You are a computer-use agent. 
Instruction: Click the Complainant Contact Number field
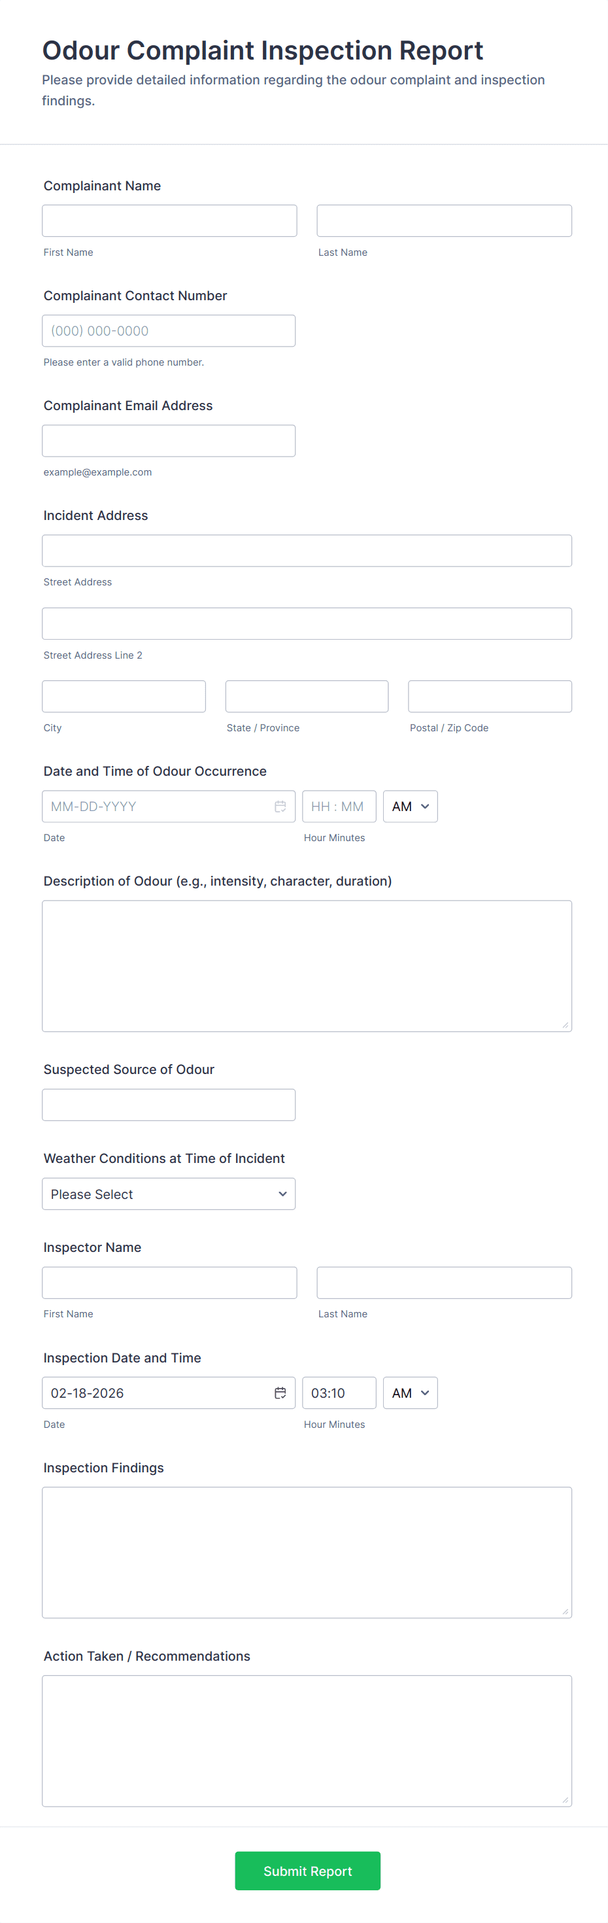169,331
